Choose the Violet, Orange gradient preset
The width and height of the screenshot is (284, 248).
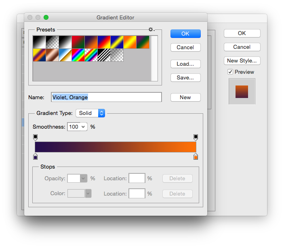(91, 42)
